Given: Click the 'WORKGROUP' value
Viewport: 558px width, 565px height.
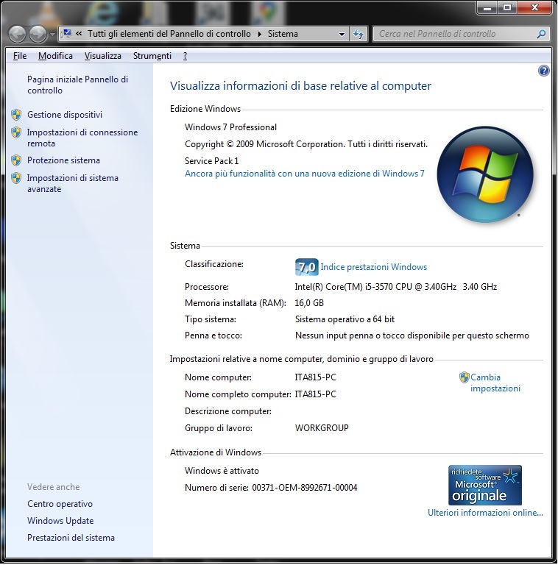Looking at the screenshot, I should coord(322,428).
